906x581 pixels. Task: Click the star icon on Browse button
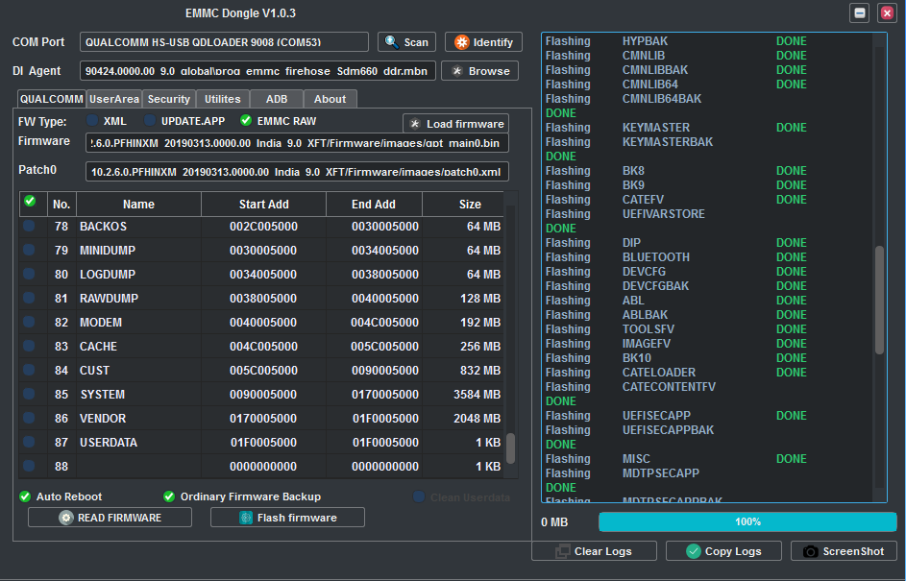click(457, 71)
